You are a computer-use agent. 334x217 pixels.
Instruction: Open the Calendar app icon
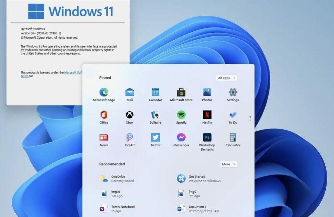155,92
